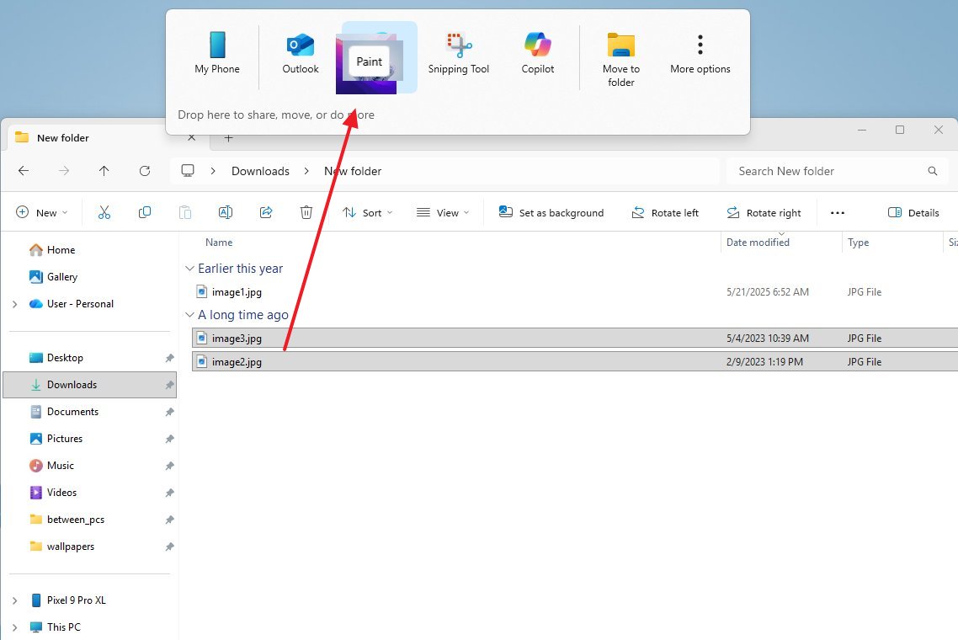Open the Downloads breadcrumb in address bar
The image size is (958, 640).
(x=259, y=171)
